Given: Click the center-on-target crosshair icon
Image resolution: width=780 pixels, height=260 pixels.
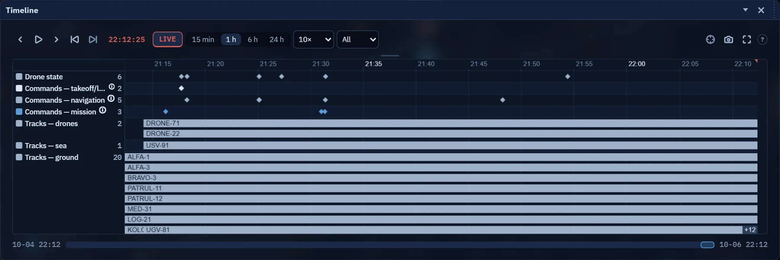Looking at the screenshot, I should pyautogui.click(x=710, y=39).
